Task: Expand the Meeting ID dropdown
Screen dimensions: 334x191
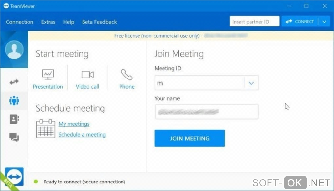Action: [x=251, y=83]
